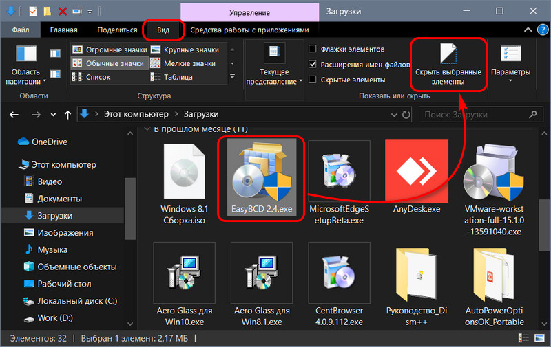Screen dimensions: 551x347
Task: Open the Параметры options icon
Action: point(510,54)
